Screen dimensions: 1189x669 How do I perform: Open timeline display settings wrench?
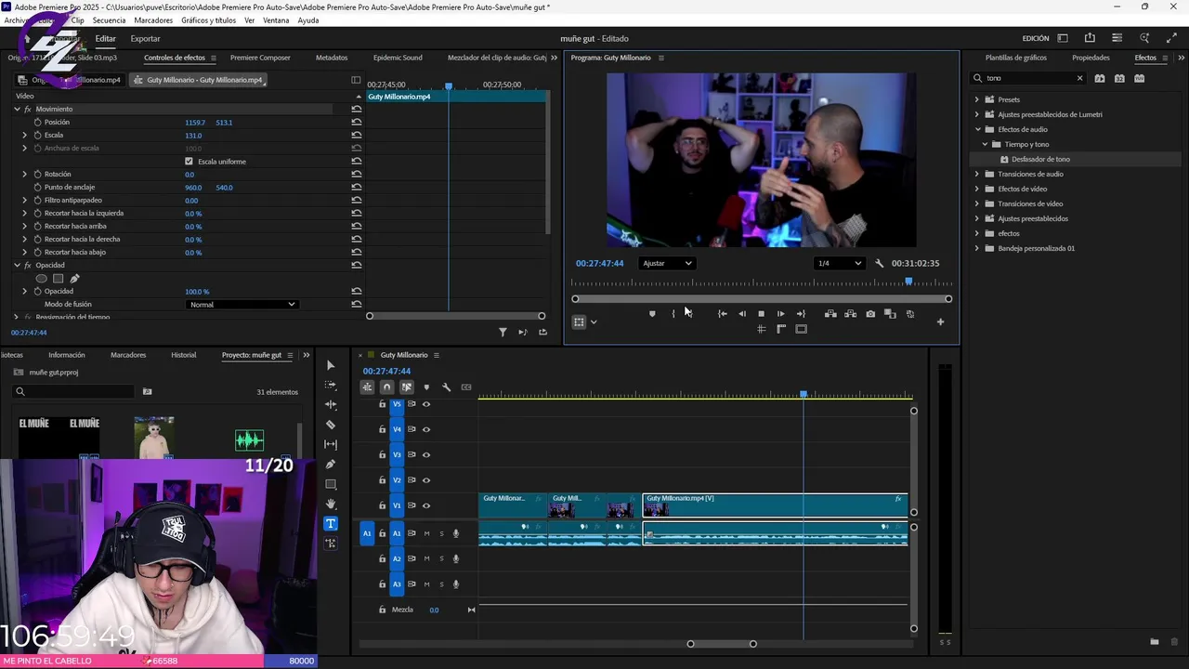[446, 387]
